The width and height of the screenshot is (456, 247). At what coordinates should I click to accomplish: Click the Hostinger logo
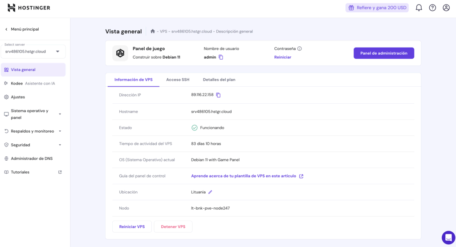point(29,8)
